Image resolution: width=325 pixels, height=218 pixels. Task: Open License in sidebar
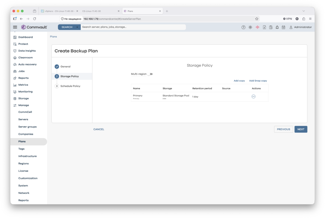point(23,171)
